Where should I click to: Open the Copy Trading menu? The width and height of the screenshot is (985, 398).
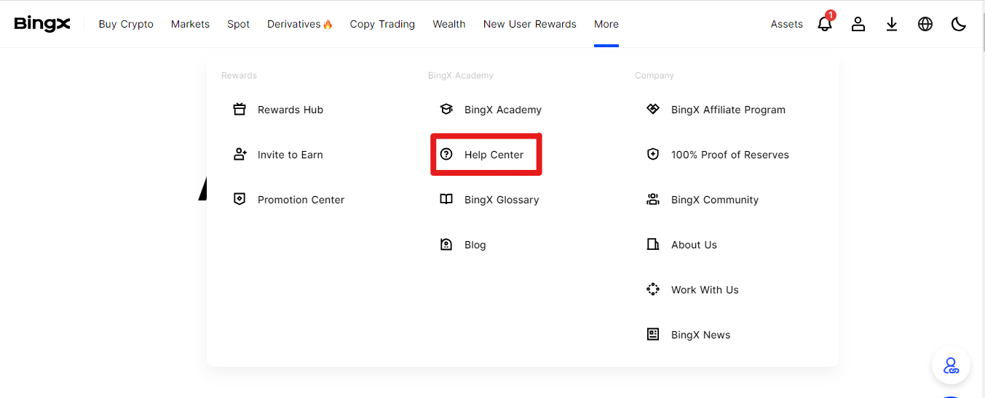pos(382,24)
